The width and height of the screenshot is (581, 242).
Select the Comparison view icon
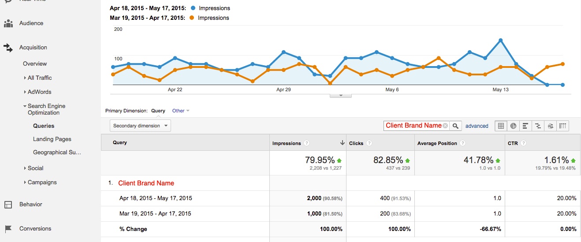click(538, 126)
